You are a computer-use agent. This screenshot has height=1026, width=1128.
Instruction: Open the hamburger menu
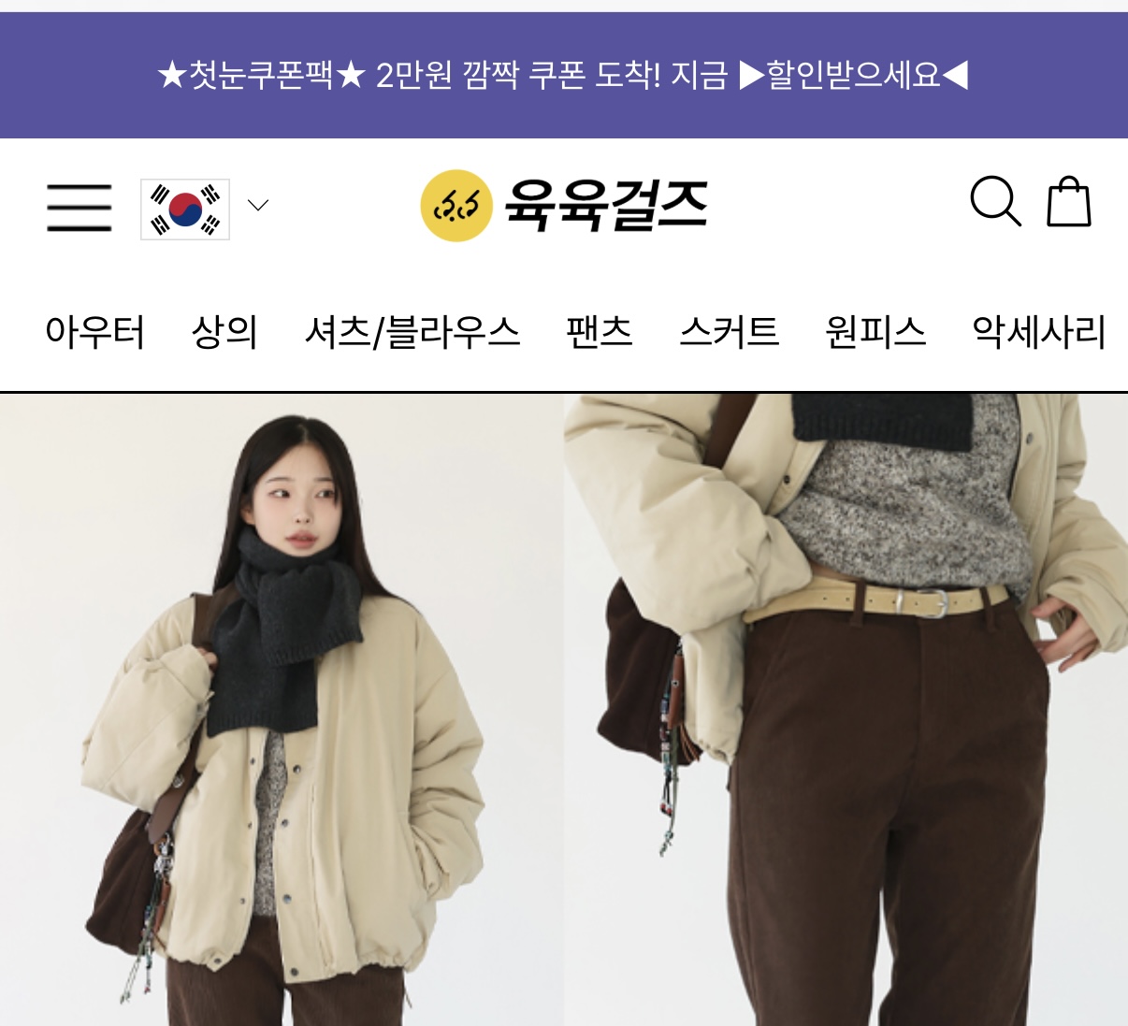(80, 207)
